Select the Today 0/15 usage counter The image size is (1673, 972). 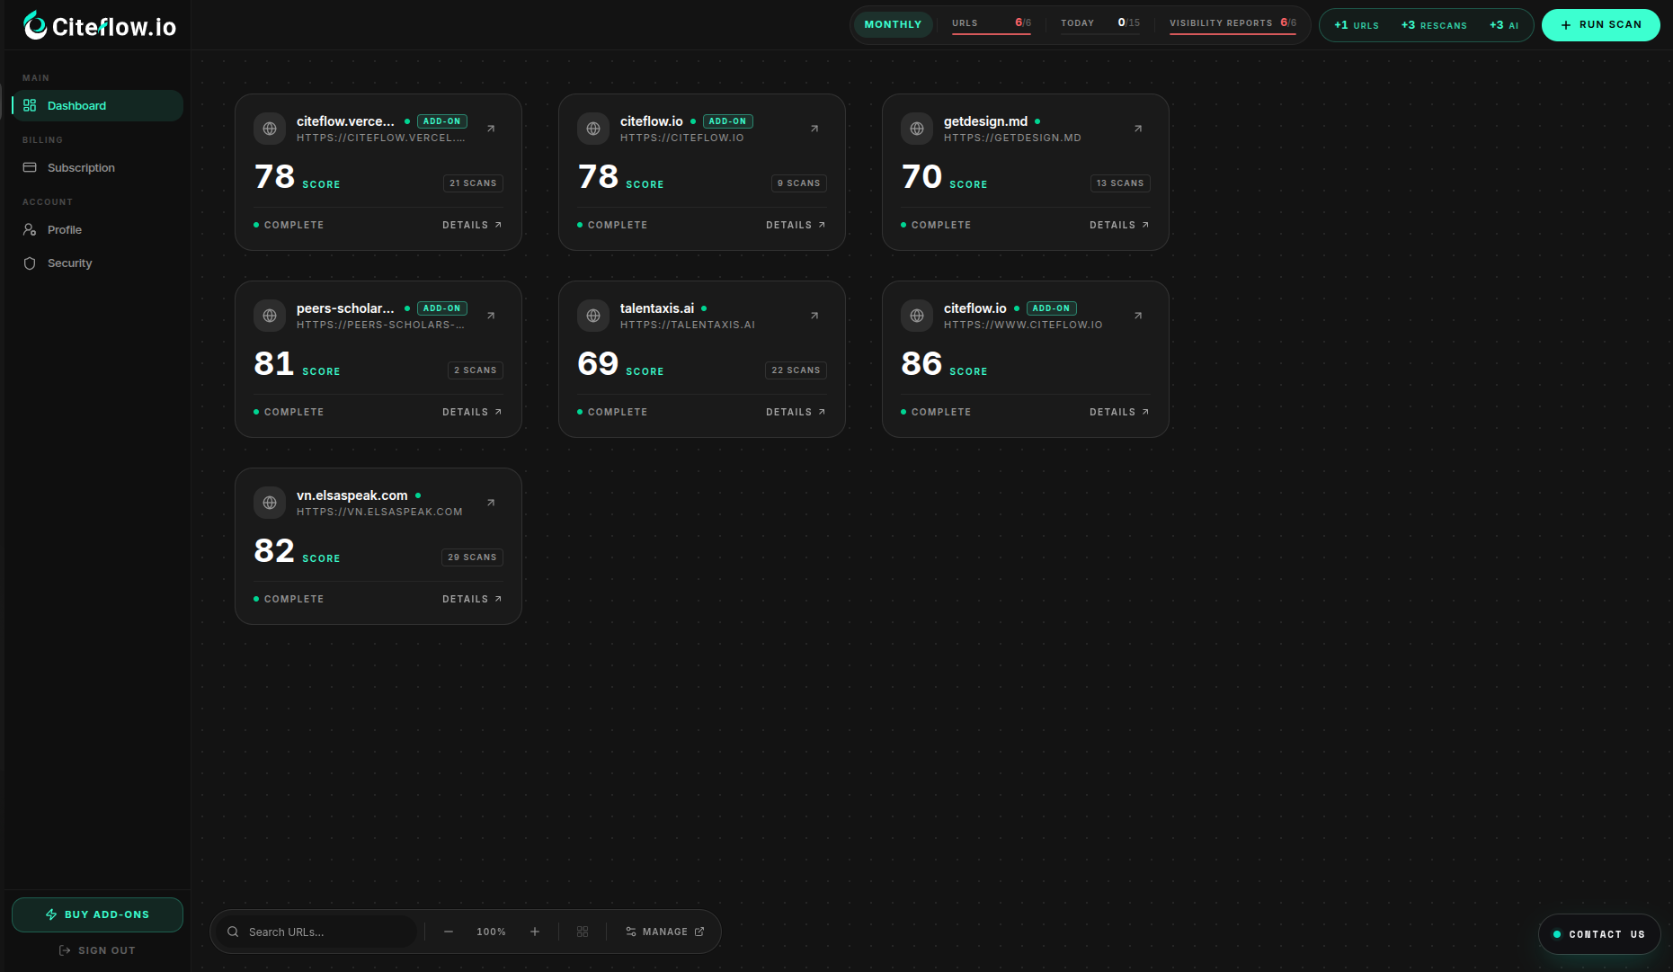pos(1100,23)
